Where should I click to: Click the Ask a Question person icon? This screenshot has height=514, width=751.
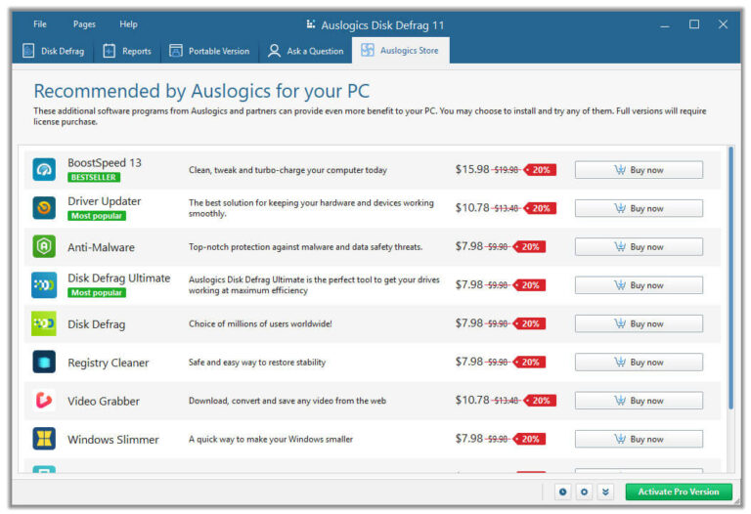point(274,51)
